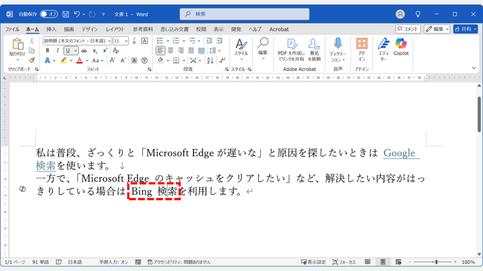Click the Save icon in title bar

click(x=66, y=14)
